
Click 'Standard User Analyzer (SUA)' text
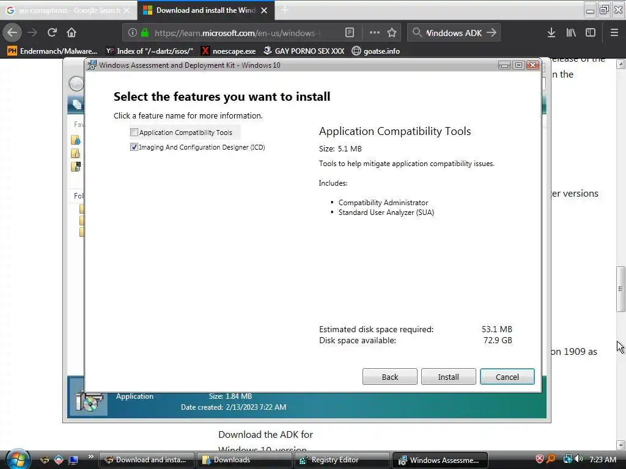(x=386, y=213)
